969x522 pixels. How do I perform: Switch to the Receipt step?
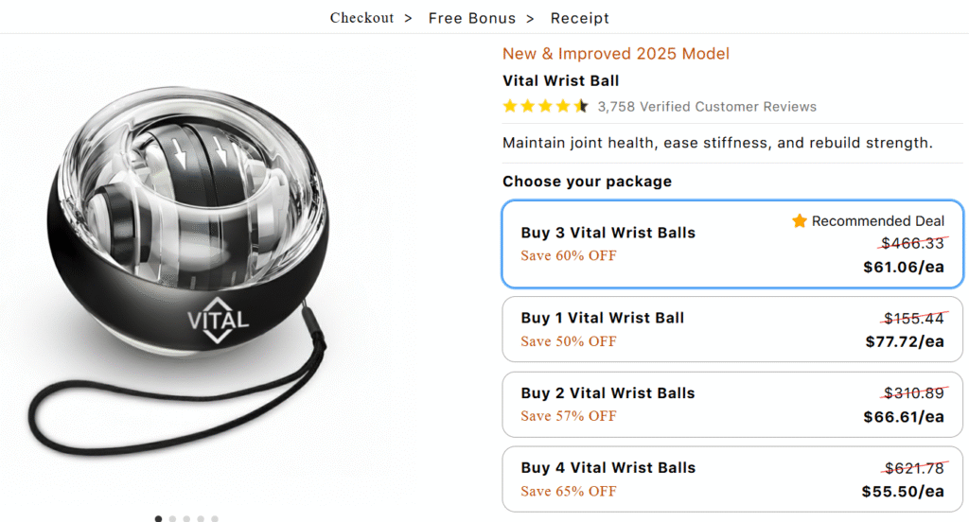tap(580, 18)
